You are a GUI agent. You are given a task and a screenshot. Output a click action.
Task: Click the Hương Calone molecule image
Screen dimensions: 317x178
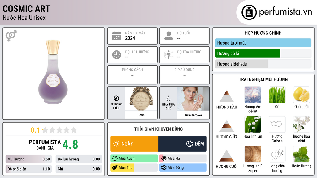click(277, 124)
